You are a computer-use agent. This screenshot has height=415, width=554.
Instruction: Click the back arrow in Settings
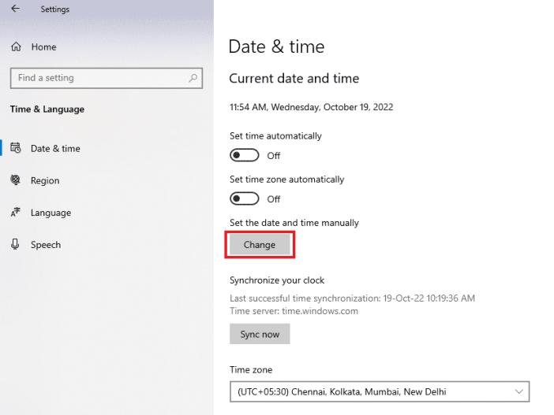point(15,9)
